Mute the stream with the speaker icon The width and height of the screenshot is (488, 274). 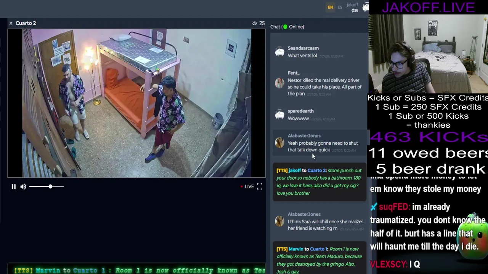pyautogui.click(x=23, y=186)
